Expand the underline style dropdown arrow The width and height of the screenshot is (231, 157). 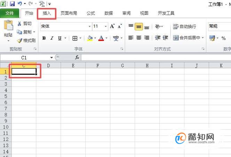coord(65,38)
